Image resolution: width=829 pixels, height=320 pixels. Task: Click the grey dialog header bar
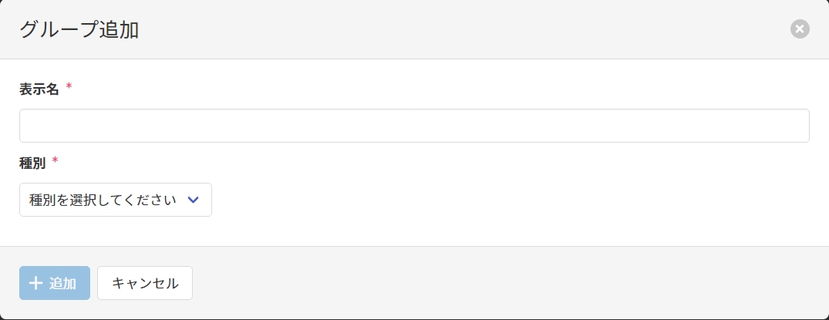pyautogui.click(x=463, y=29)
